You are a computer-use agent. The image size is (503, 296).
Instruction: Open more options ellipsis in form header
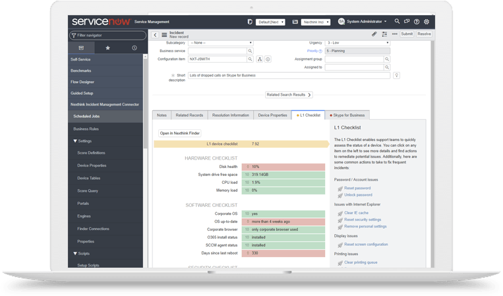[395, 34]
